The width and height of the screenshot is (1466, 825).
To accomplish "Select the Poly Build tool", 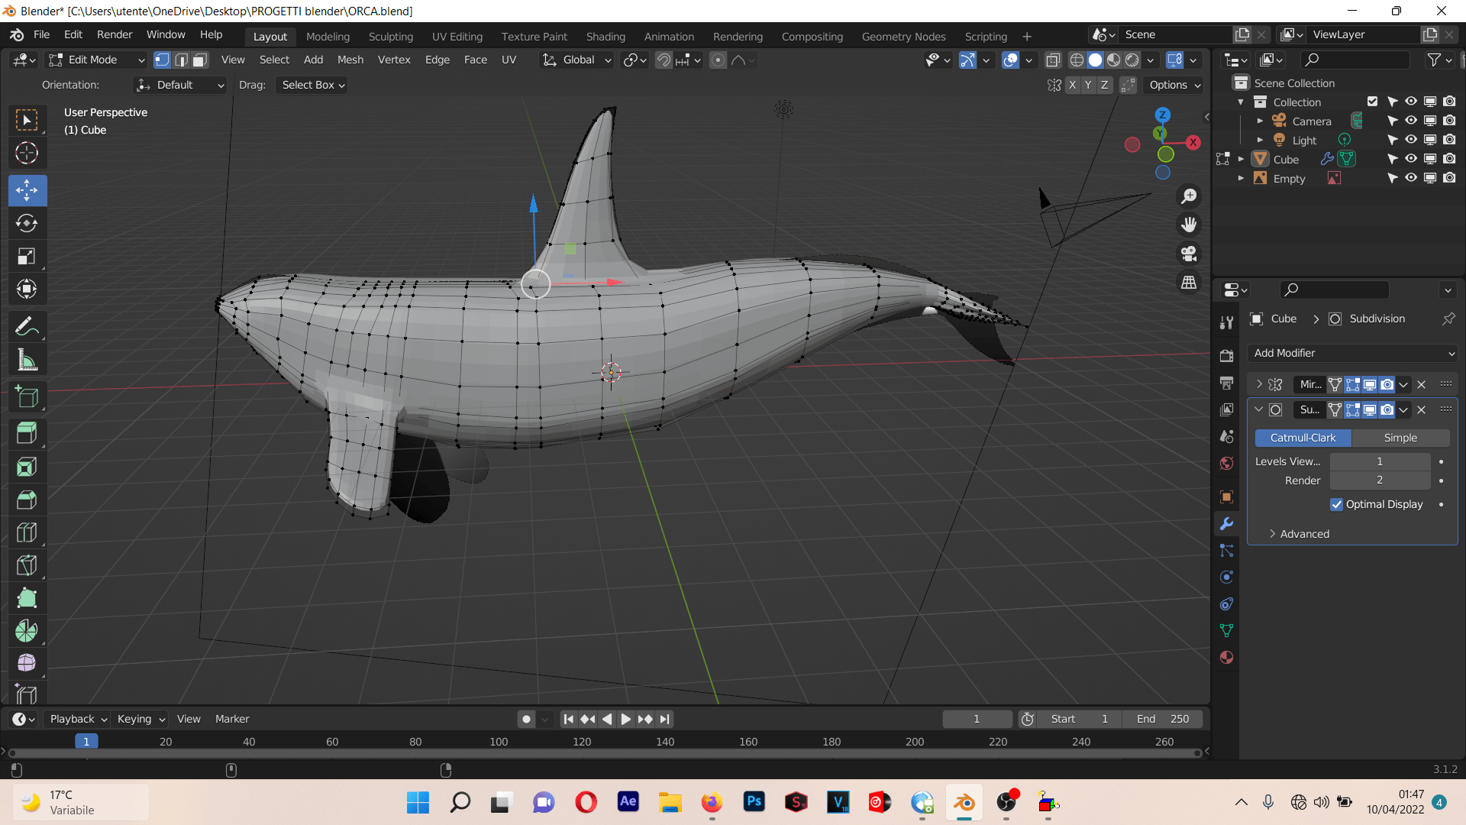I will click(x=27, y=598).
